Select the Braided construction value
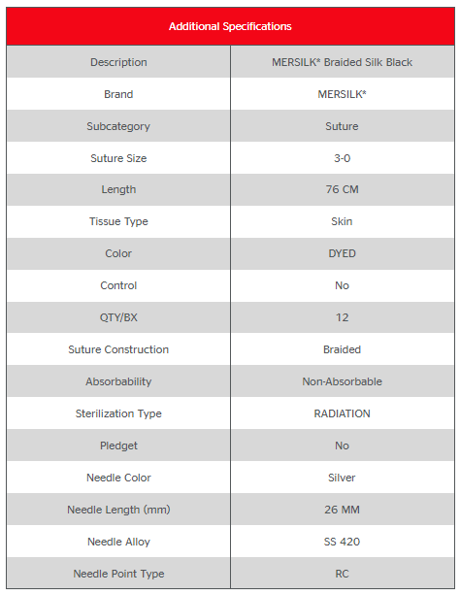The width and height of the screenshot is (460, 594). tap(342, 349)
